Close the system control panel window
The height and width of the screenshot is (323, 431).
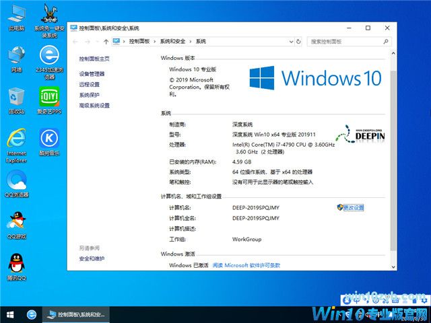(x=387, y=28)
